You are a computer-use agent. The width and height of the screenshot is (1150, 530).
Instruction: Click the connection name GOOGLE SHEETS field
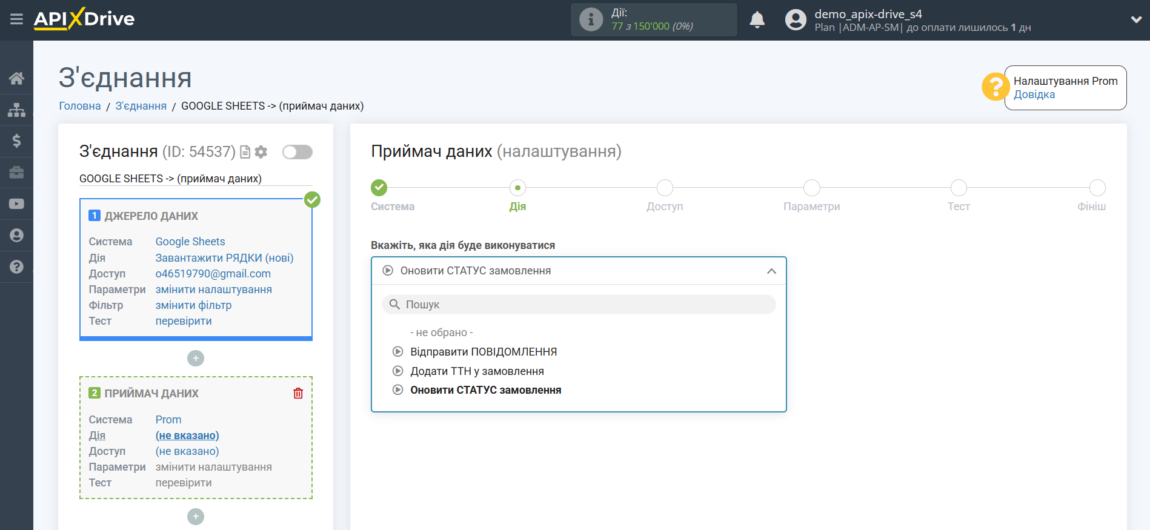pos(196,179)
